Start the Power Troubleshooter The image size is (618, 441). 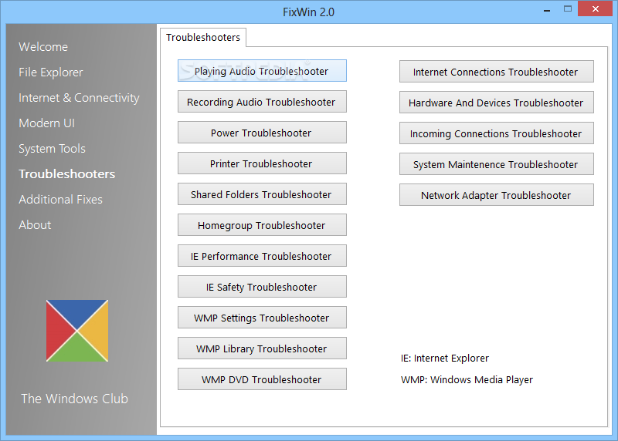pos(262,132)
